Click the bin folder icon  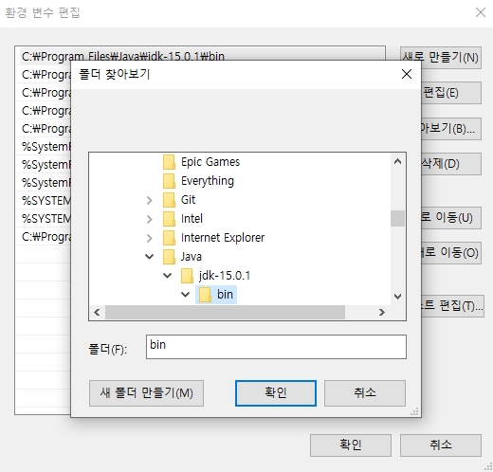pyautogui.click(x=205, y=295)
